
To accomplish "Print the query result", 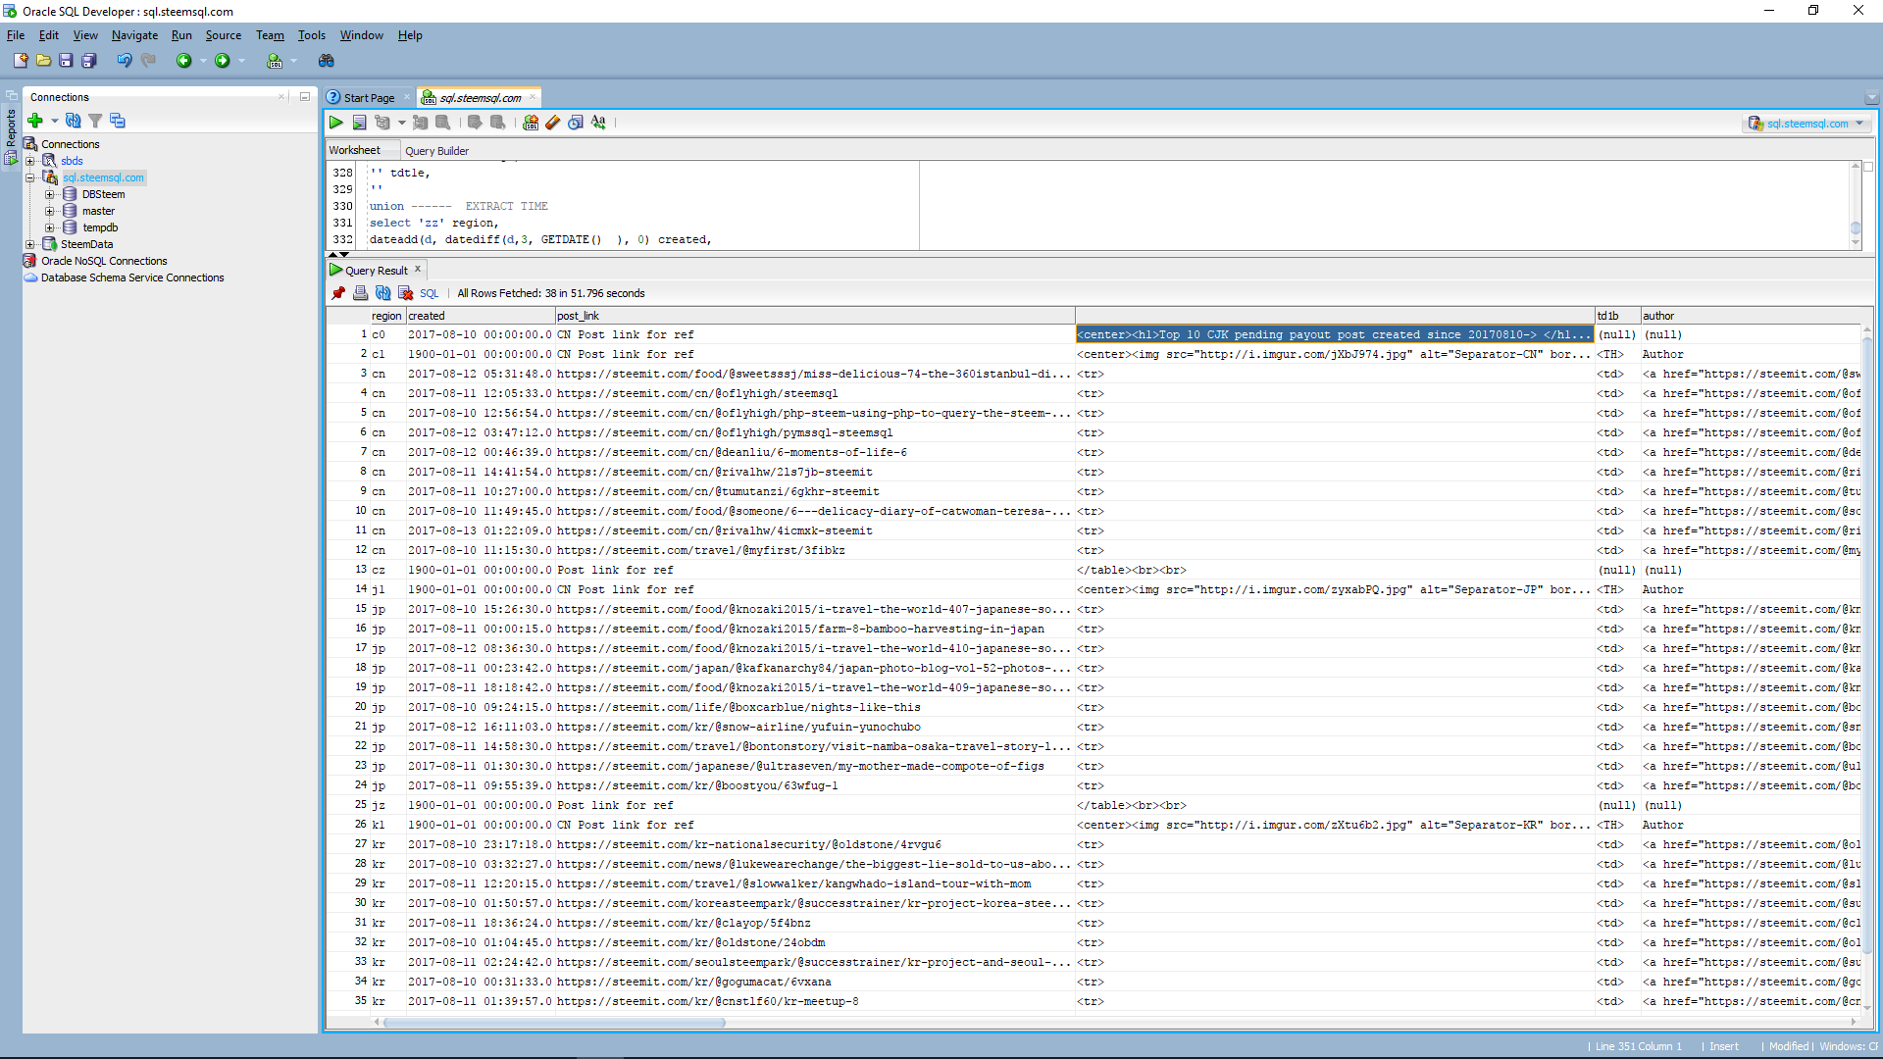I will [361, 293].
